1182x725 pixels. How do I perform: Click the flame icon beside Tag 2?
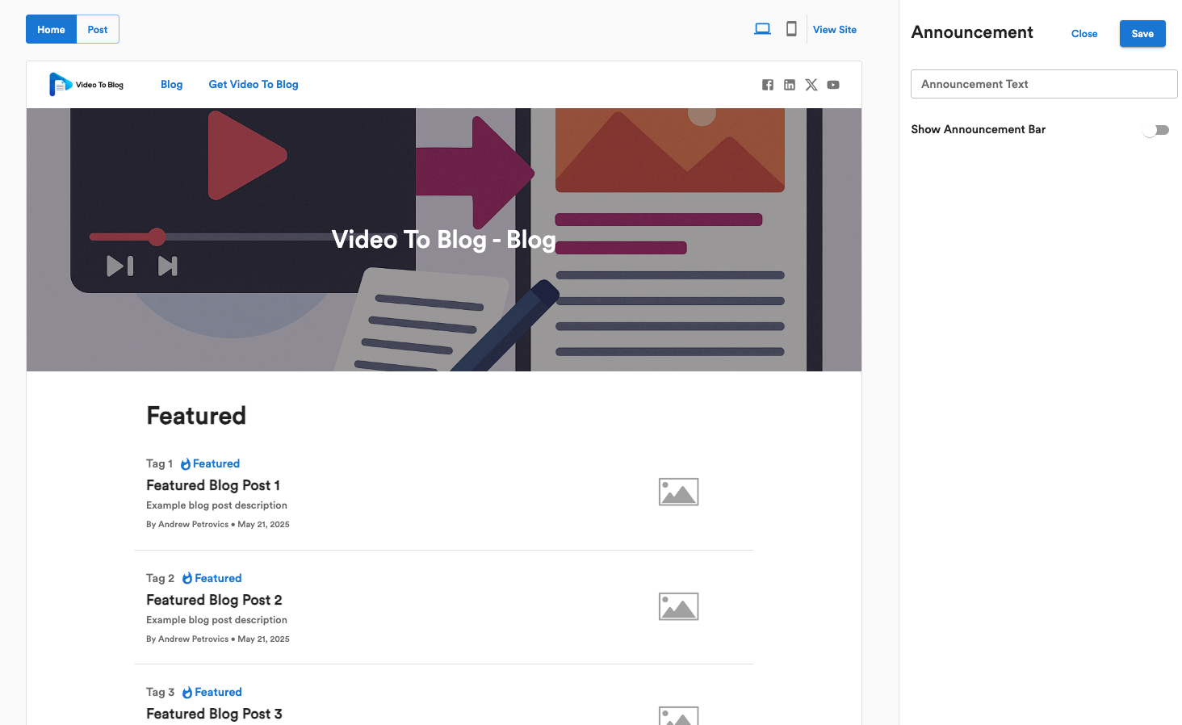pos(187,579)
